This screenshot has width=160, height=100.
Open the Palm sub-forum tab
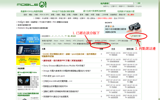point(60,44)
